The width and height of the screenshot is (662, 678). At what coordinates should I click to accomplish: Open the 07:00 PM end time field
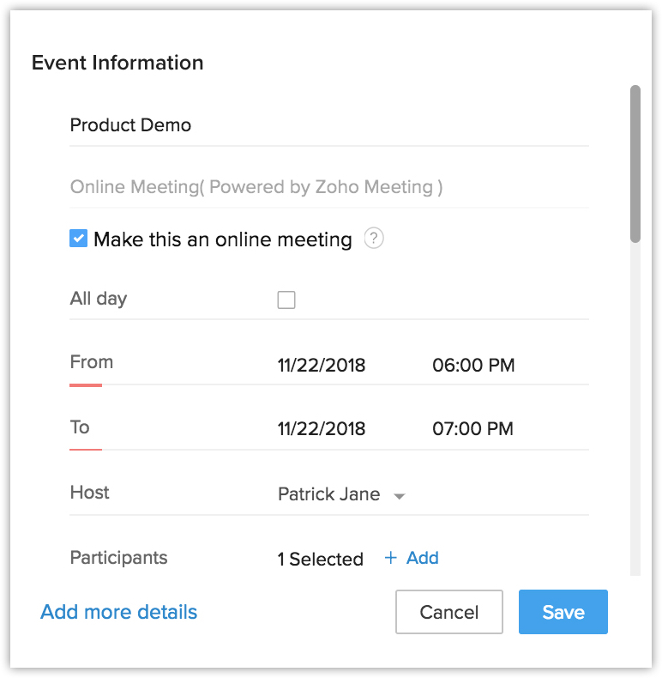473,429
